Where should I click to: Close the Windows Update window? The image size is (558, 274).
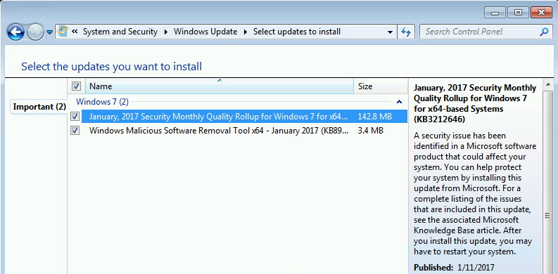pyautogui.click(x=541, y=13)
